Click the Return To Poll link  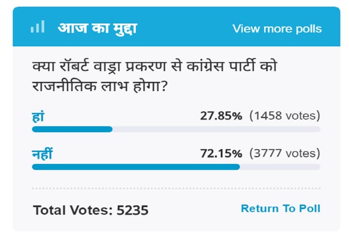280,209
